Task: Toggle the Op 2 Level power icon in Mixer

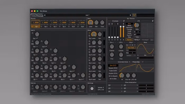Action: [89, 41]
